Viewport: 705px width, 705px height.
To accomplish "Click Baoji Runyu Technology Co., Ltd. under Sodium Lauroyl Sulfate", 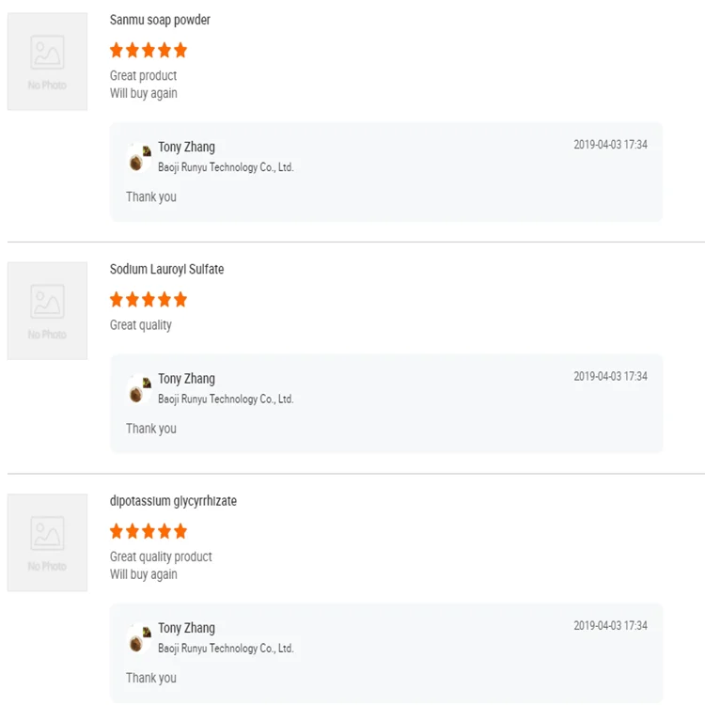I will (226, 399).
